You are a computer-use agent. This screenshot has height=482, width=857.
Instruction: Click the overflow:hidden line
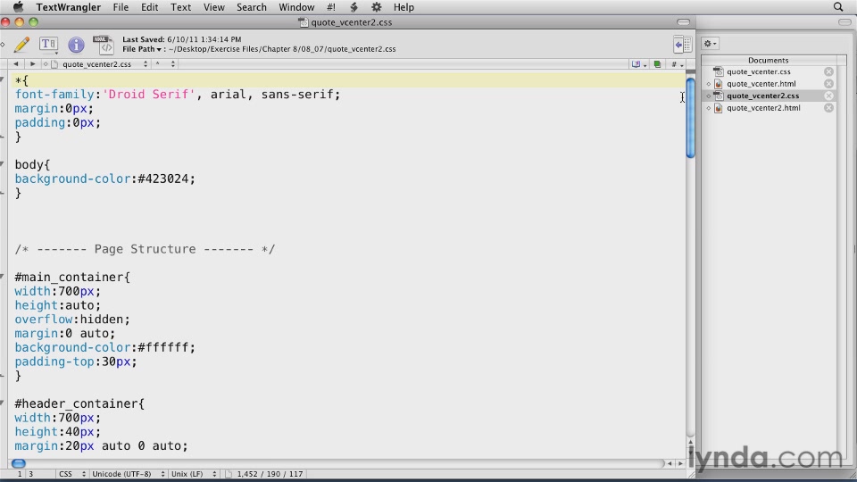pos(72,320)
